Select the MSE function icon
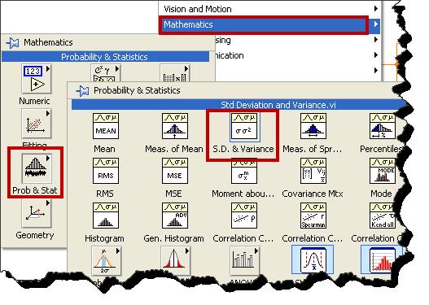Image resolution: width=429 pixels, height=305 pixels. pos(175,171)
